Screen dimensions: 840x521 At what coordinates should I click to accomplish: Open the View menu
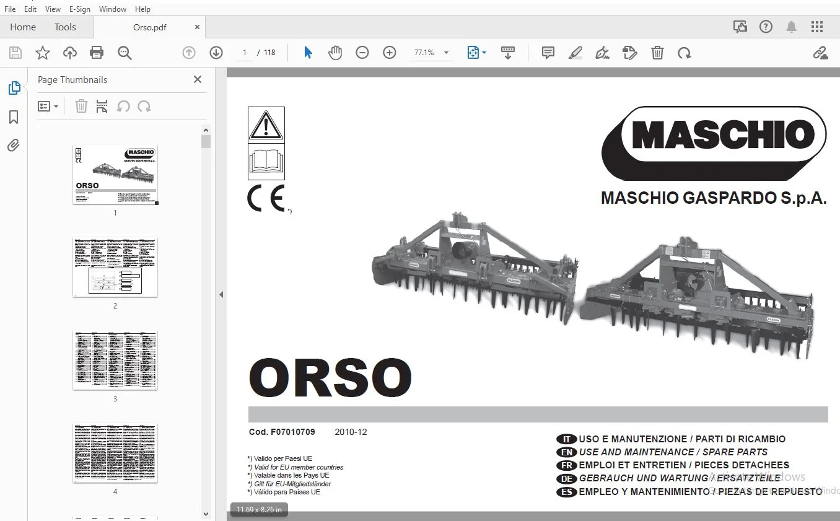pyautogui.click(x=53, y=9)
